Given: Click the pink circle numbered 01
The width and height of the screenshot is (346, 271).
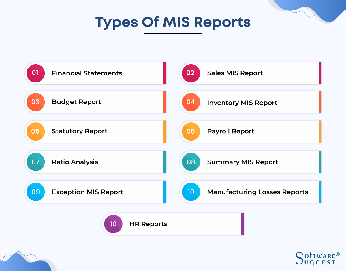Looking at the screenshot, I should (x=35, y=73).
